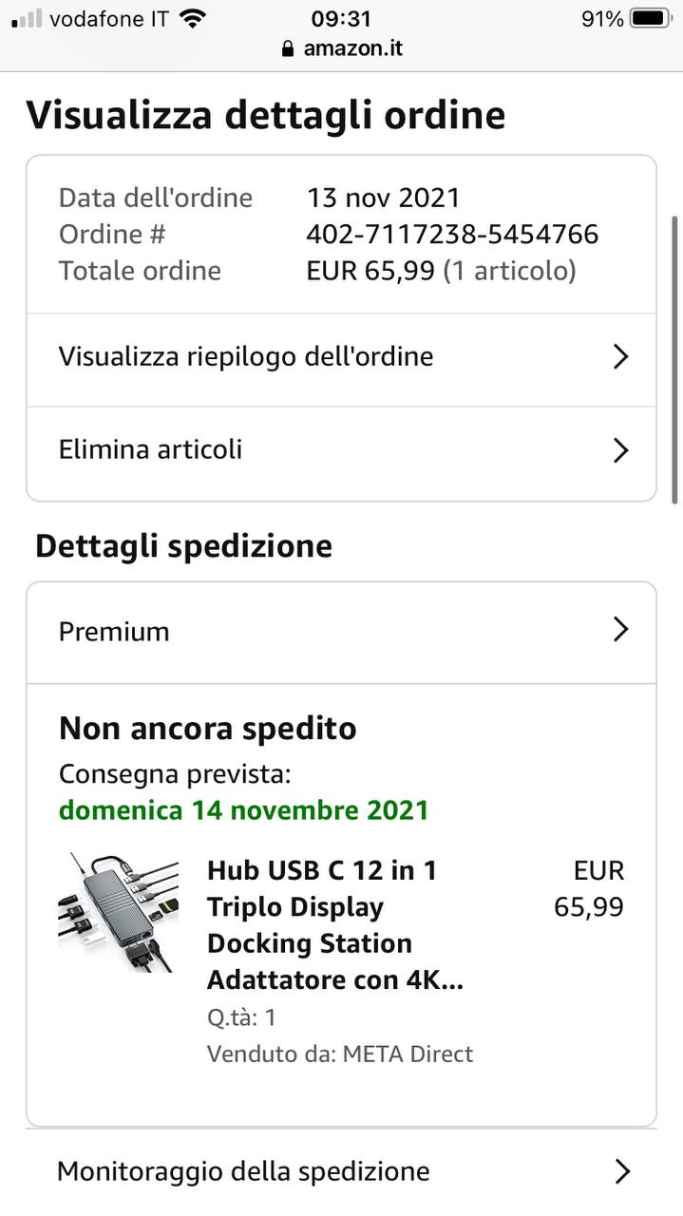Screen dimensions: 683x1216
Task: Open Visualizza riepilogo dell'ordine
Action: point(246,357)
